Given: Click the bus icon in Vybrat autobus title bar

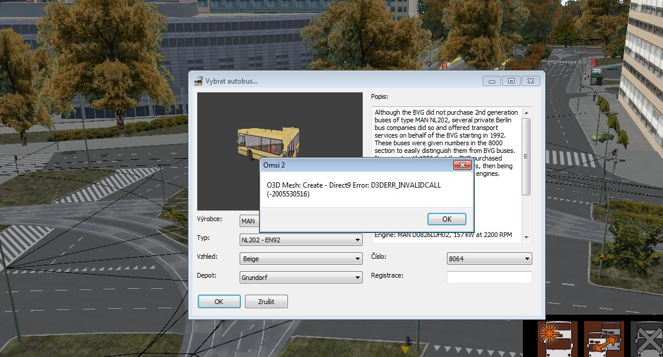Looking at the screenshot, I should click(198, 81).
